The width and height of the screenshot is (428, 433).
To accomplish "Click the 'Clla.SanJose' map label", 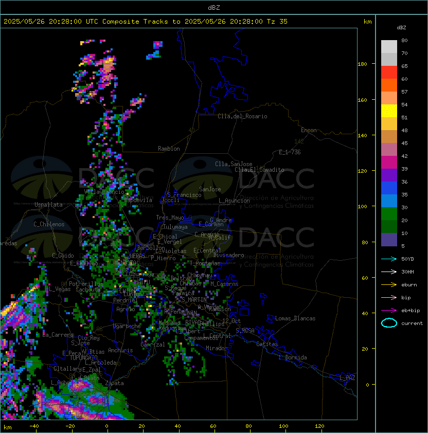I will (234, 164).
